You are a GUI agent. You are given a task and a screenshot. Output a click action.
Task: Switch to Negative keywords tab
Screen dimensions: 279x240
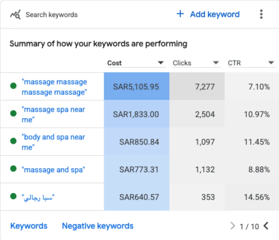[x=98, y=226]
